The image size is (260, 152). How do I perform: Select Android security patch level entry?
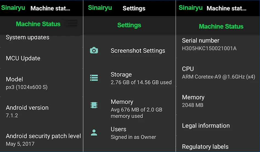(41, 140)
